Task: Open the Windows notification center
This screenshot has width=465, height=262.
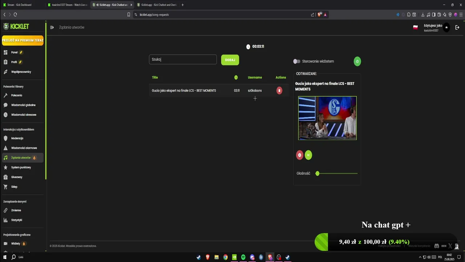Action: tap(459, 257)
